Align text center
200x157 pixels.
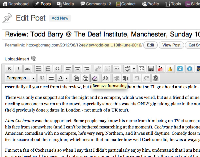[x=78, y=69]
